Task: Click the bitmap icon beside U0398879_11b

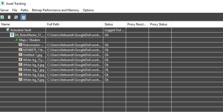Action: coord(20,50)
